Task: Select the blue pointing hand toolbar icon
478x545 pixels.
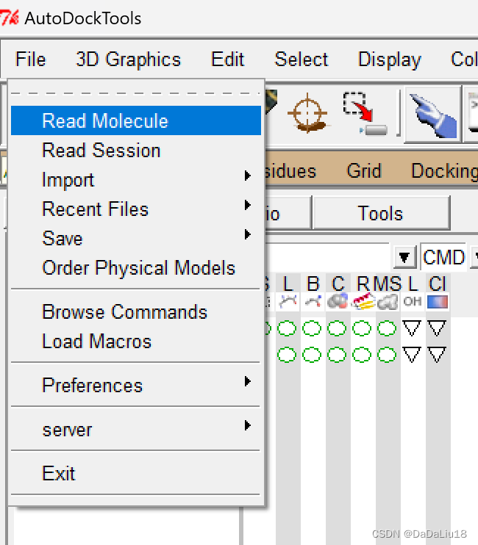Action: (433, 115)
